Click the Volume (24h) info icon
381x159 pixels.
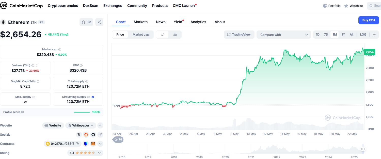click(33, 66)
